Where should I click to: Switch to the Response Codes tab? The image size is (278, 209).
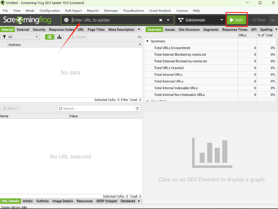click(61, 30)
